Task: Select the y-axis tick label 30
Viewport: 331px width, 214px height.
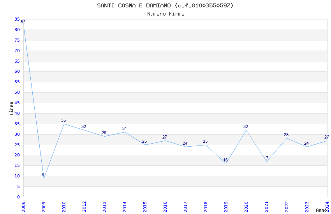Action: pos(17,134)
